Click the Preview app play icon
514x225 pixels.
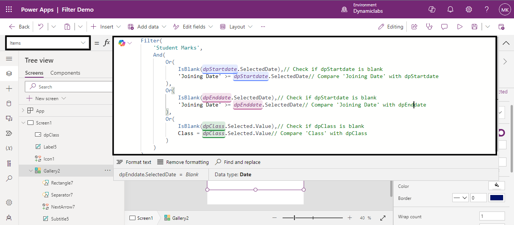[459, 27]
